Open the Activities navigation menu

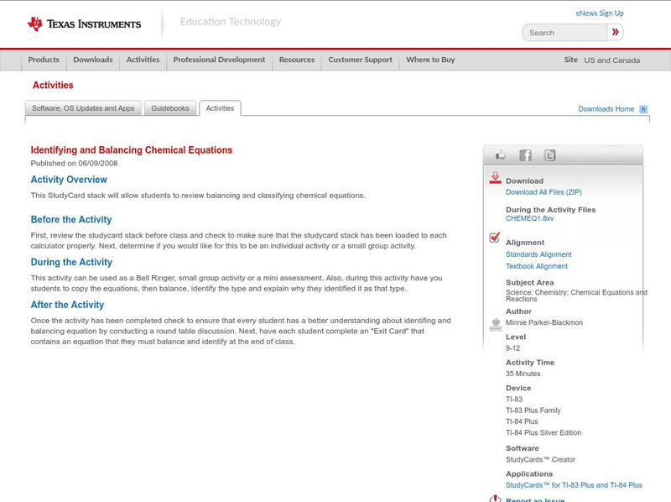click(143, 60)
